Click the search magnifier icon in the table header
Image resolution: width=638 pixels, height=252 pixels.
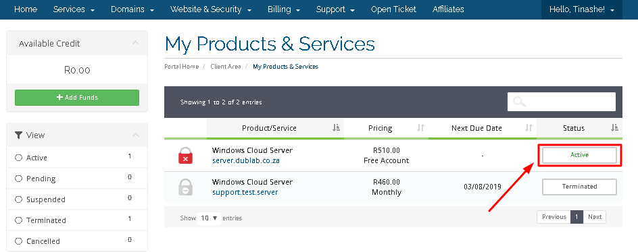[519, 102]
